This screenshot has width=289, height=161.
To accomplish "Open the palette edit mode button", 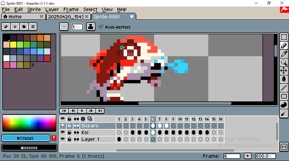I will pos(6,27).
